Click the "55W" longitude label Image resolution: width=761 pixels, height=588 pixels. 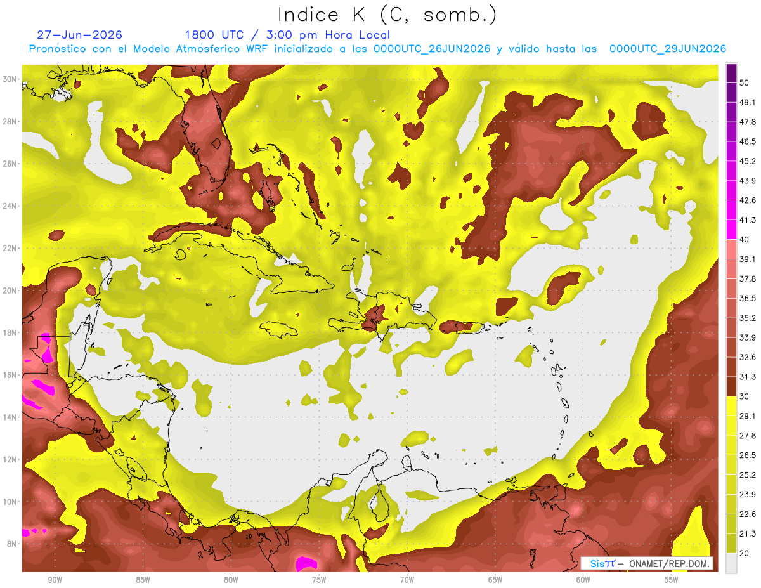coord(672,580)
